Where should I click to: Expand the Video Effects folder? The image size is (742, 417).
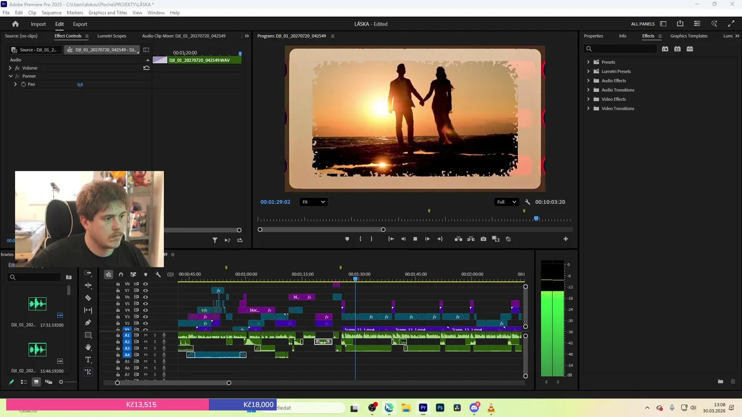click(588, 99)
